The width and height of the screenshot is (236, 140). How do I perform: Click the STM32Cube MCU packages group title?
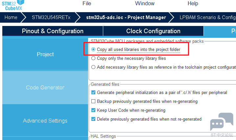(x=147, y=41)
